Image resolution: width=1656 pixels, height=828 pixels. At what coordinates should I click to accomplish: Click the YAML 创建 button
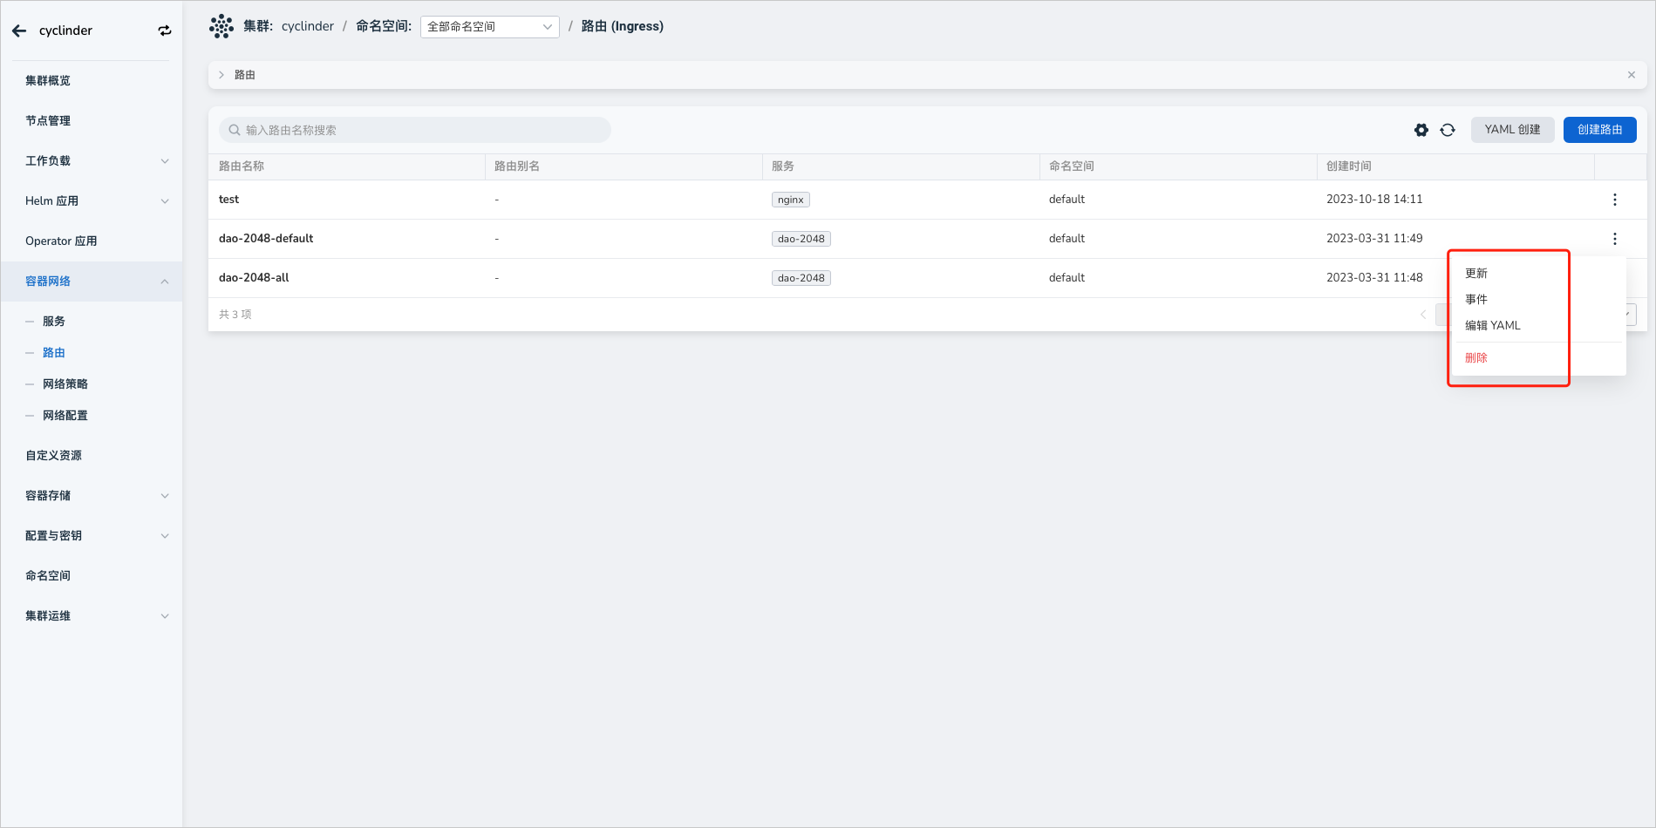coord(1513,130)
